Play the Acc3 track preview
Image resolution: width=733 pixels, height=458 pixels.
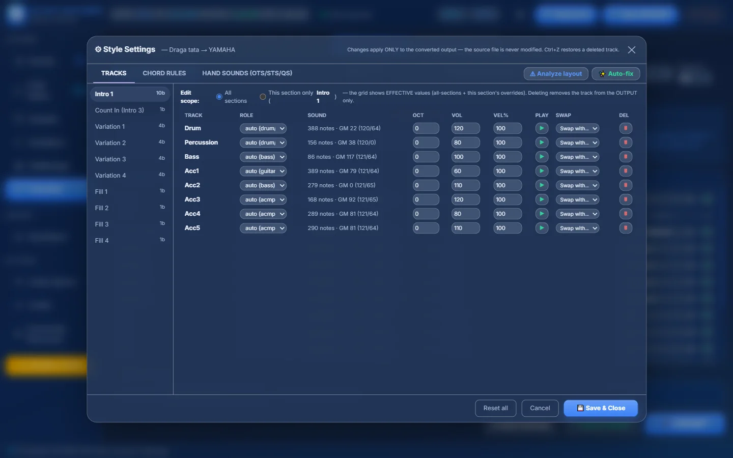pyautogui.click(x=542, y=199)
